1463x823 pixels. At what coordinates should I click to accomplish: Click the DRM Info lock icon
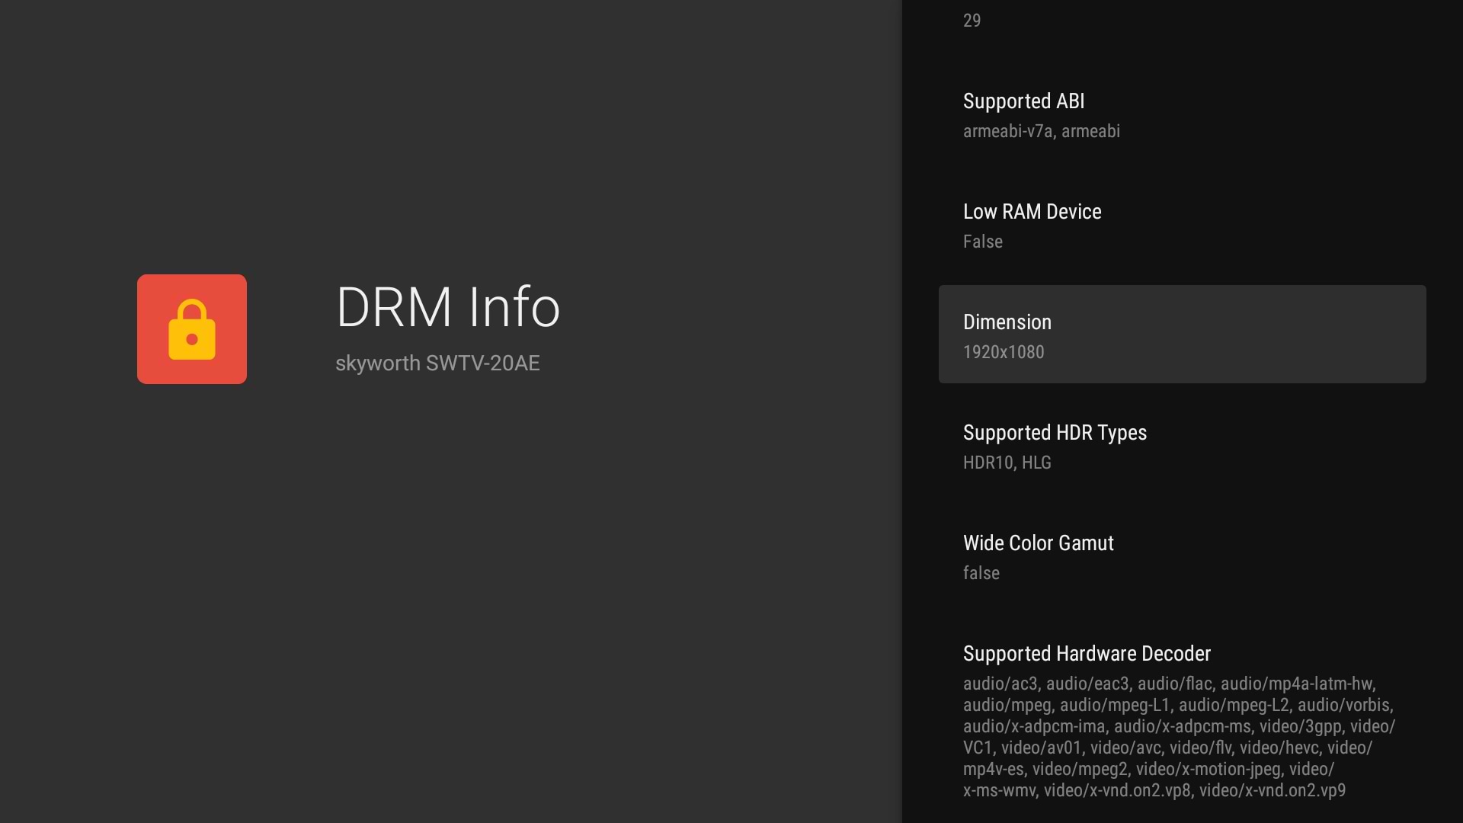(x=192, y=329)
